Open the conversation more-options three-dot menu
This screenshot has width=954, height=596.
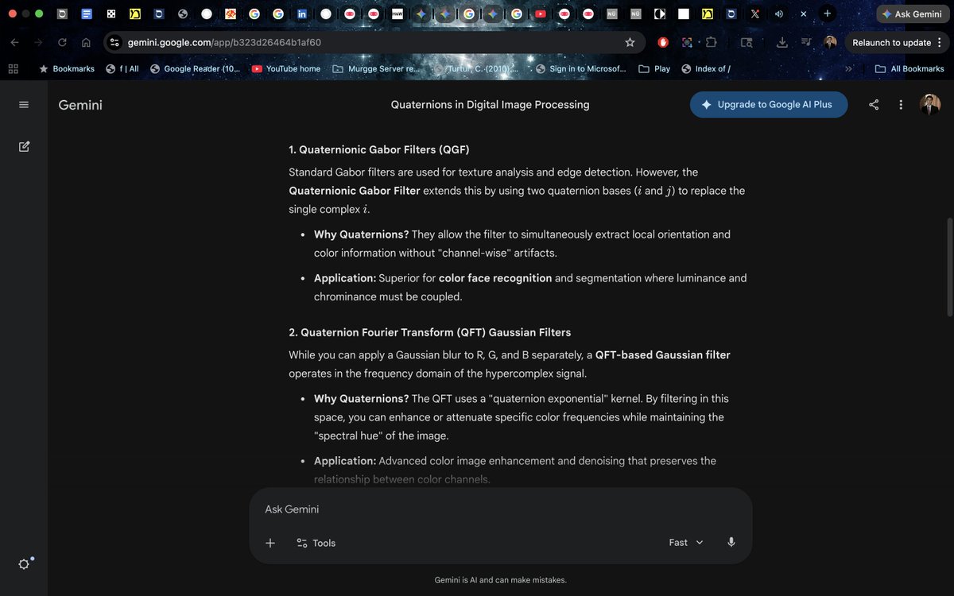coord(901,105)
